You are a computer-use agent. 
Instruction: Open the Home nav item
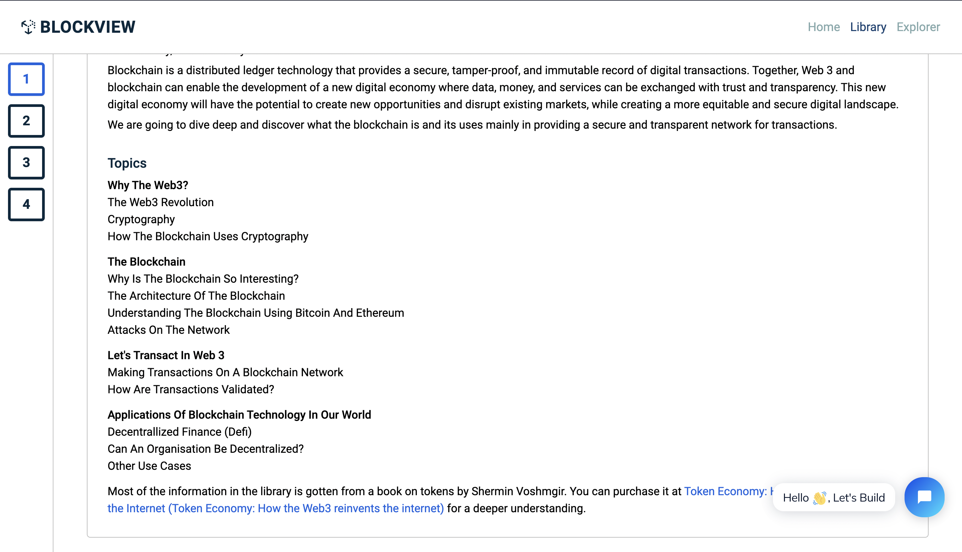point(823,27)
